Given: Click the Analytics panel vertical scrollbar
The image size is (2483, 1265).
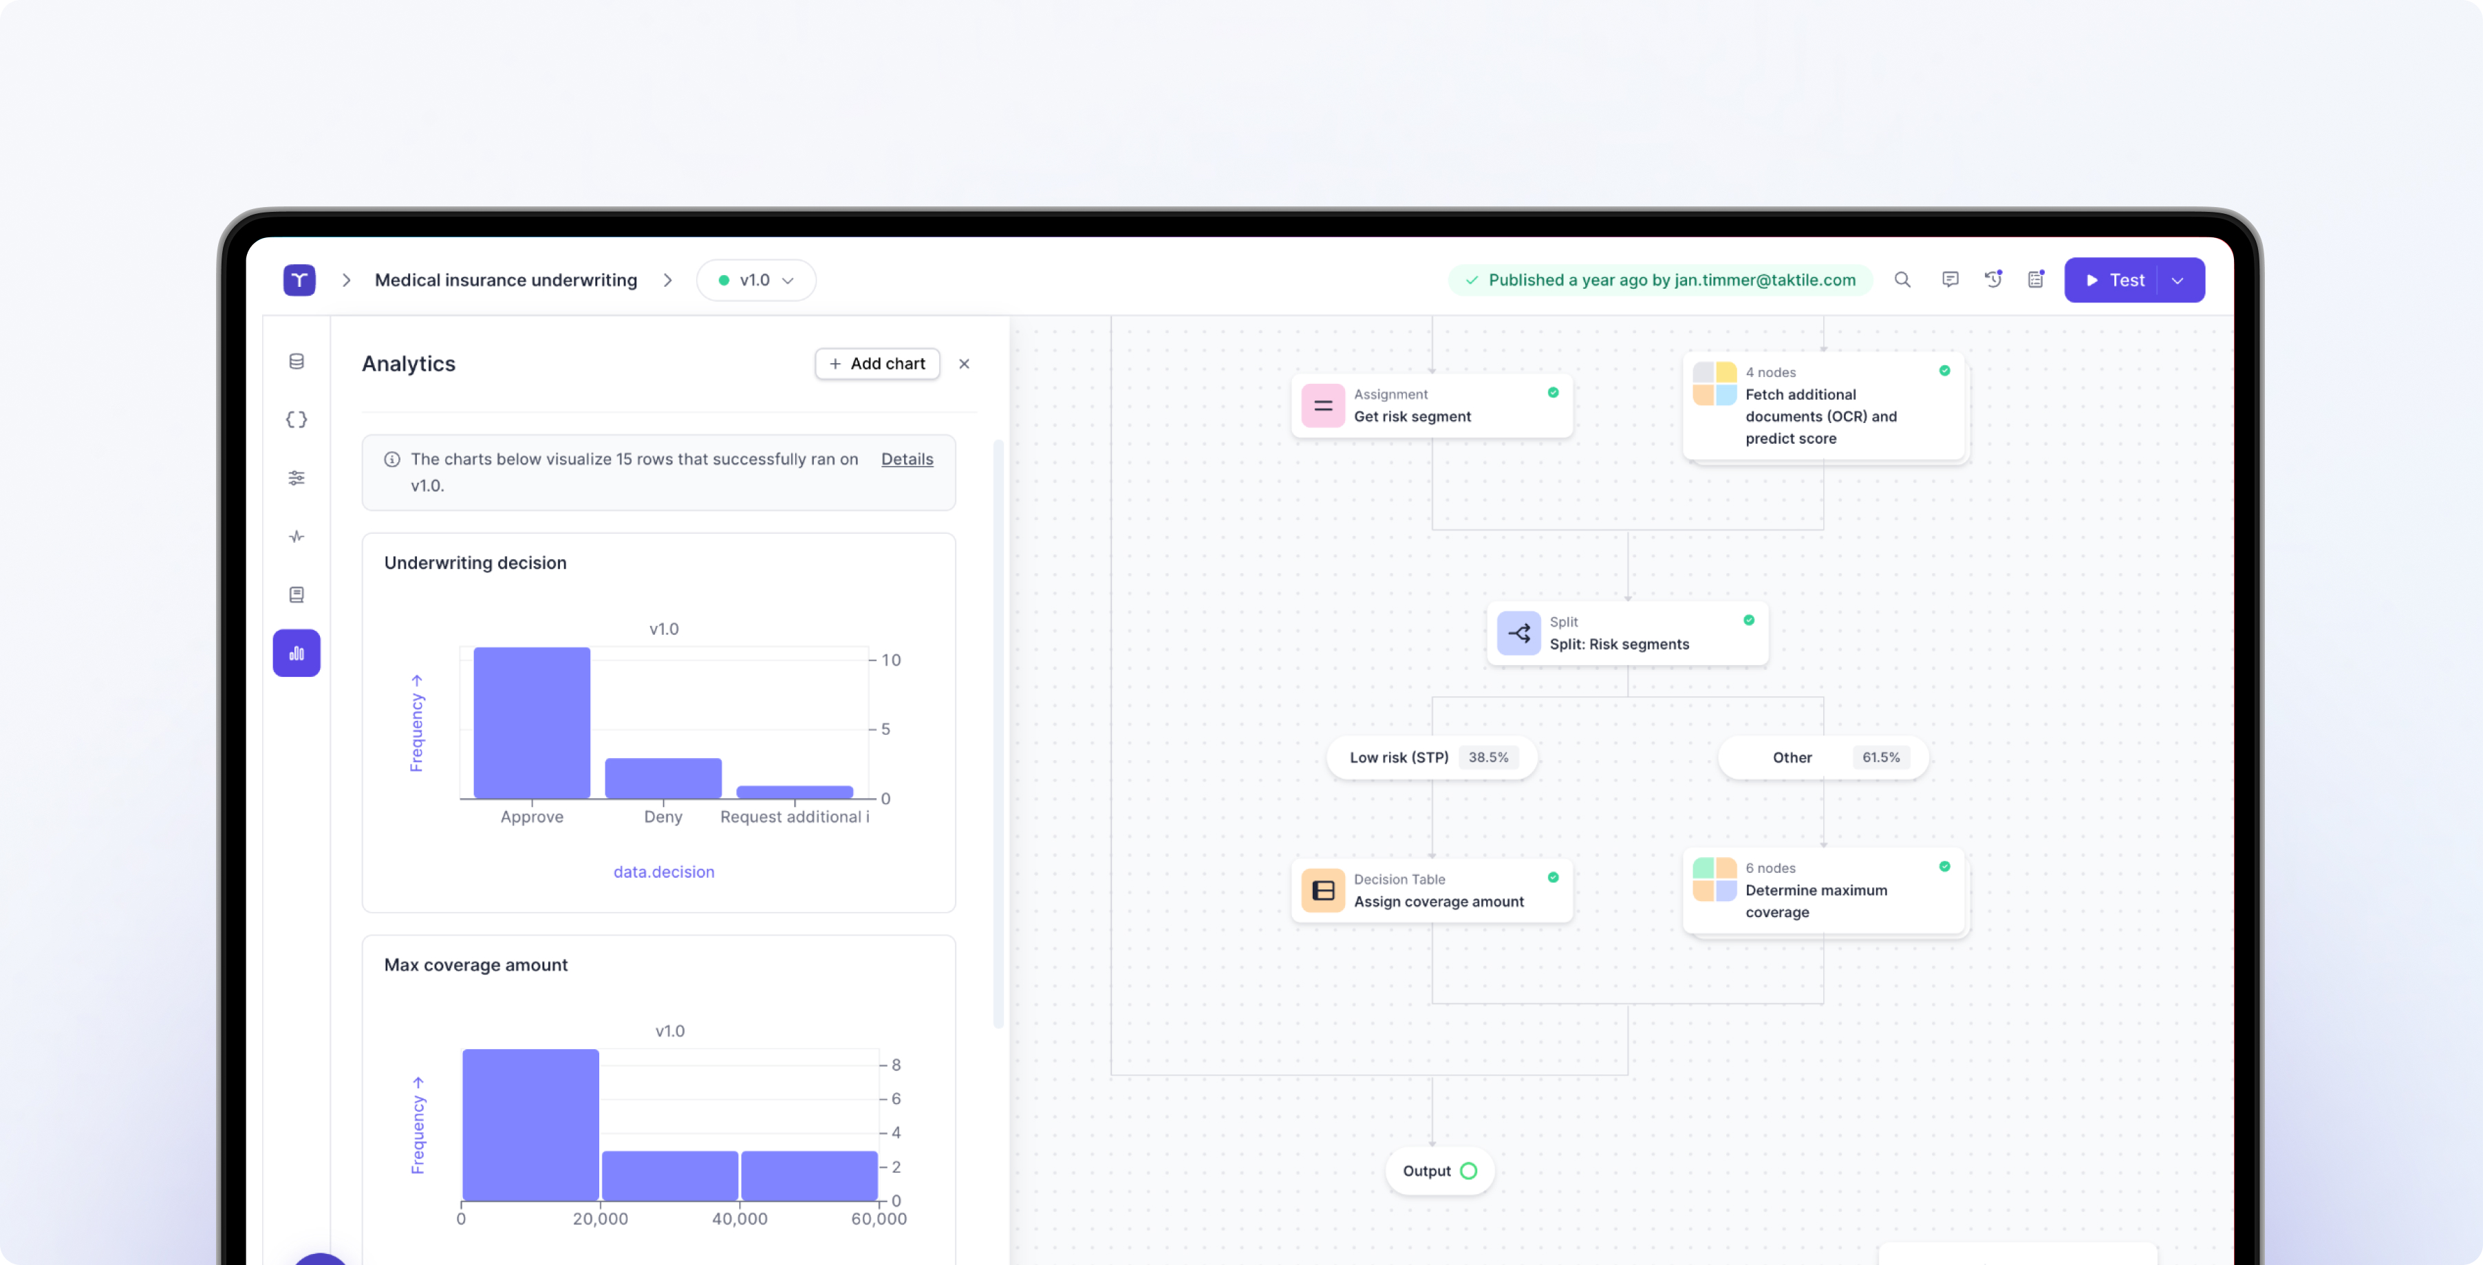Looking at the screenshot, I should (998, 732).
